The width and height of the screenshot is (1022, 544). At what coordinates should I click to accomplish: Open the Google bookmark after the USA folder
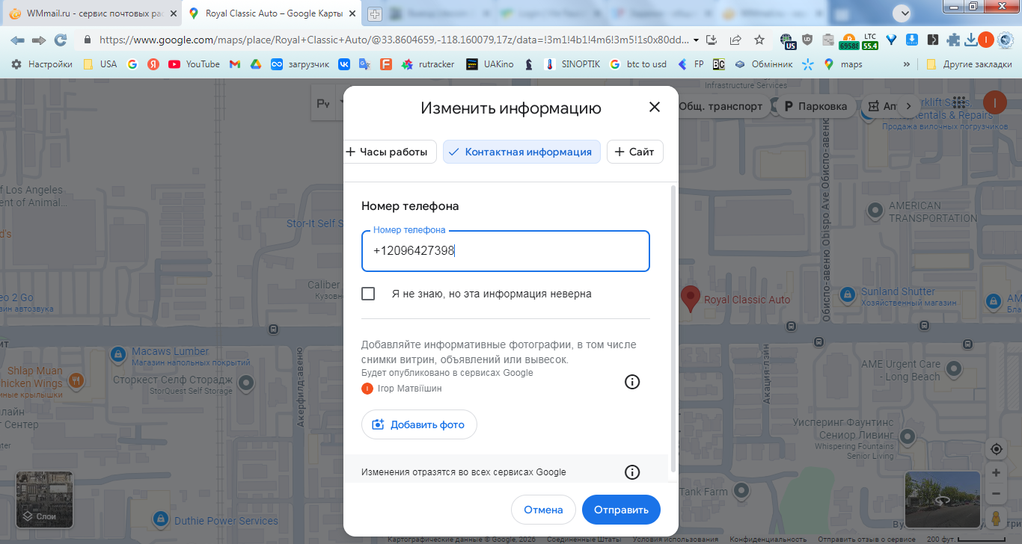tap(132, 64)
